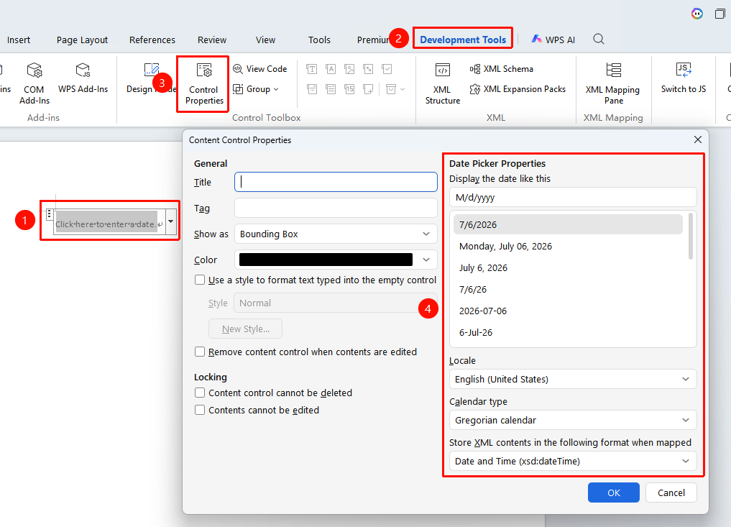Insert a combo box content control
The width and height of the screenshot is (731, 527).
pyautogui.click(x=311, y=89)
